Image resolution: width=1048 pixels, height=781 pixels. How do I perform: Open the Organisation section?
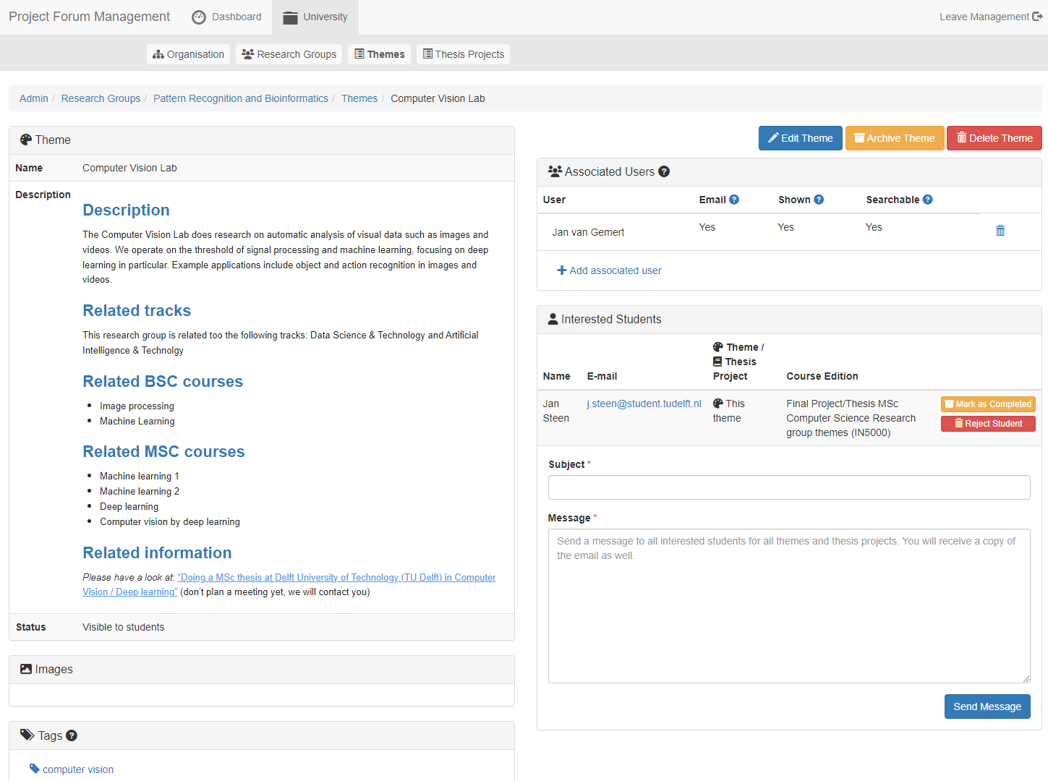[188, 54]
